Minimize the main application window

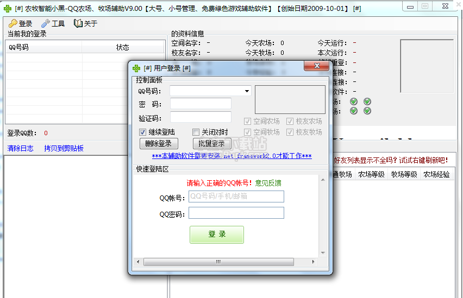pyautogui.click(x=410, y=7)
